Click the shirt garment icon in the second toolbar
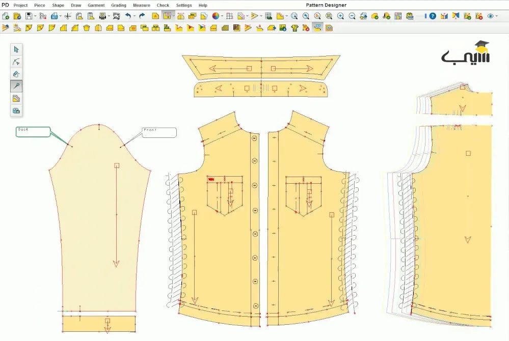This screenshot has width=509, height=341. (x=294, y=28)
